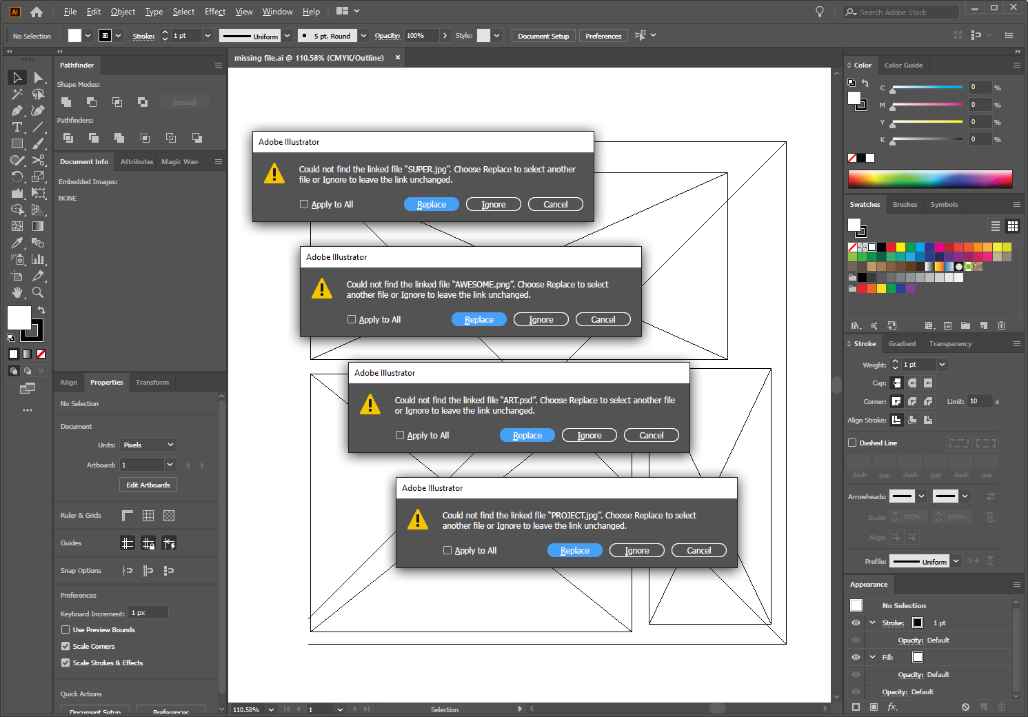Uncheck Scale Strokes & Effects checkbox
The image size is (1028, 717).
point(65,663)
